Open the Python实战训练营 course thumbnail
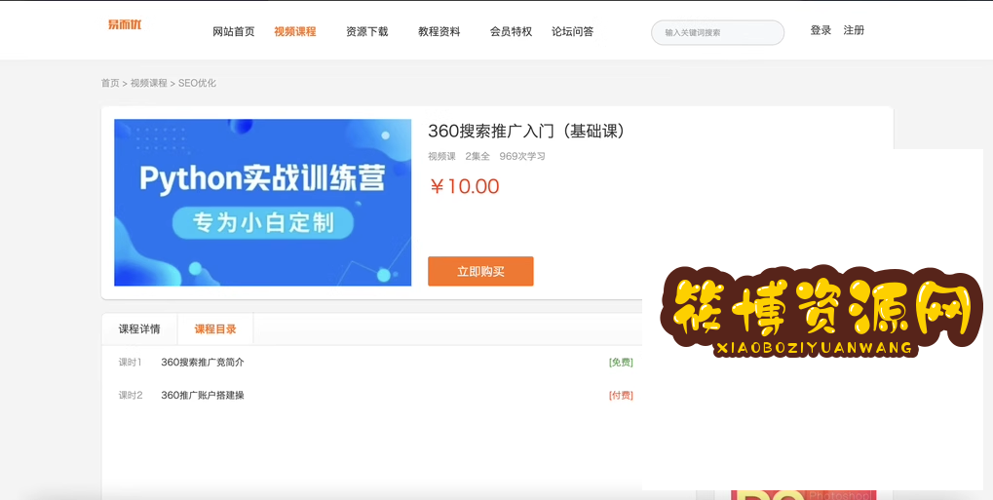Screen dimensions: 993x500 point(263,203)
